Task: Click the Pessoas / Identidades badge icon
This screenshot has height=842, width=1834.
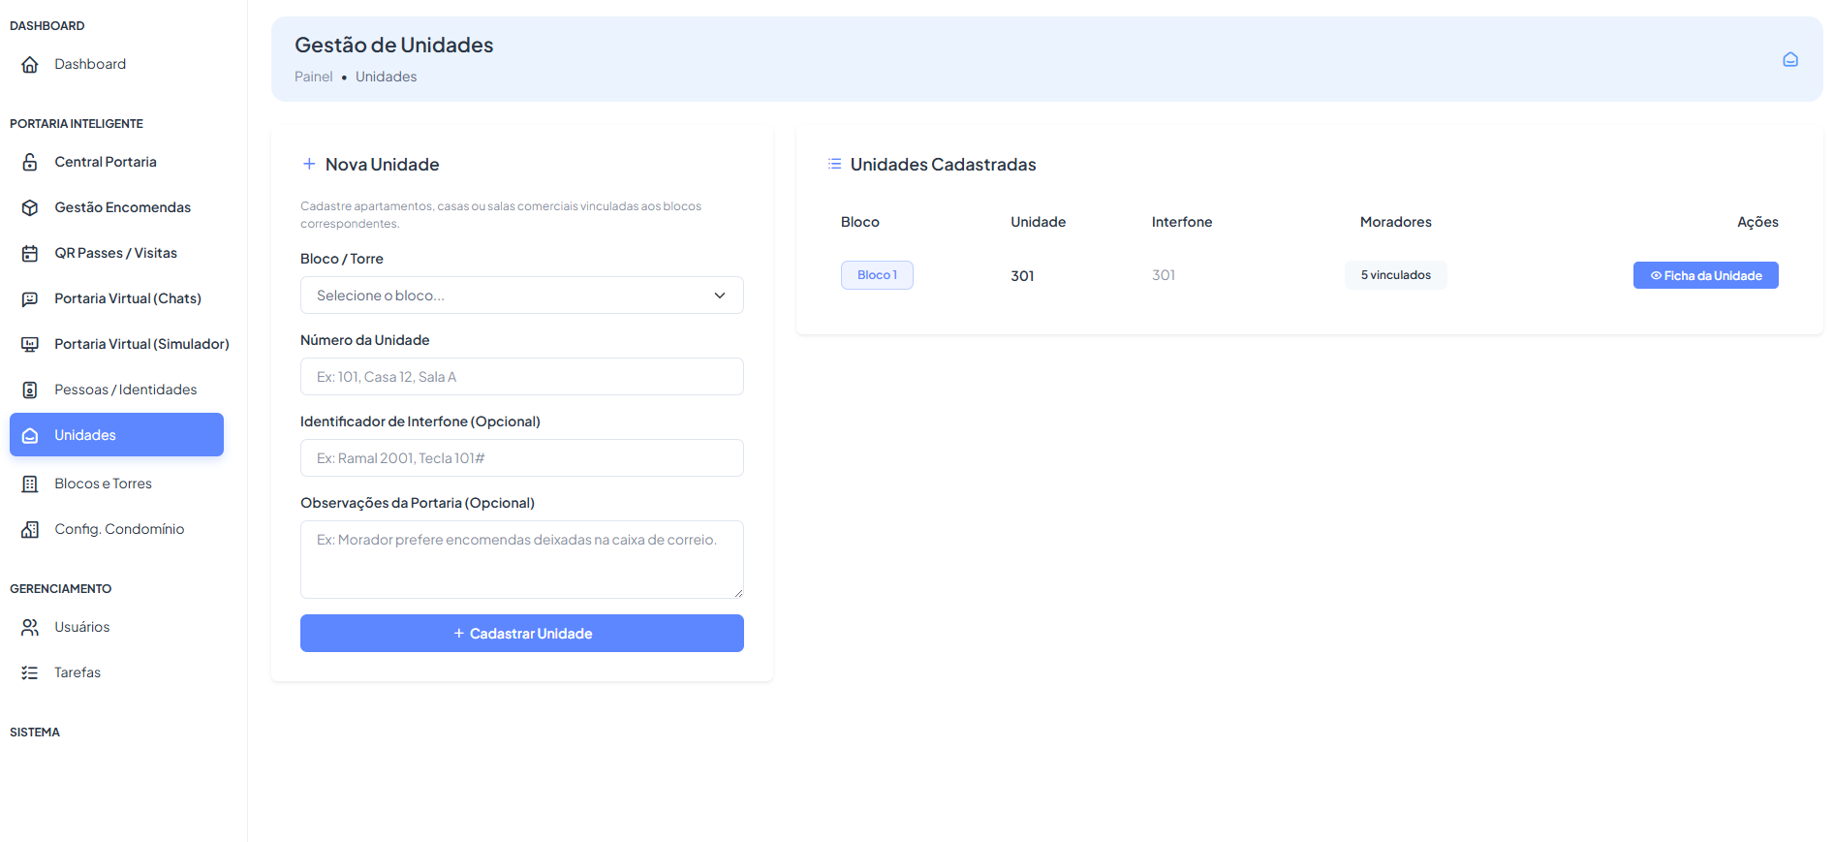Action: pos(30,390)
